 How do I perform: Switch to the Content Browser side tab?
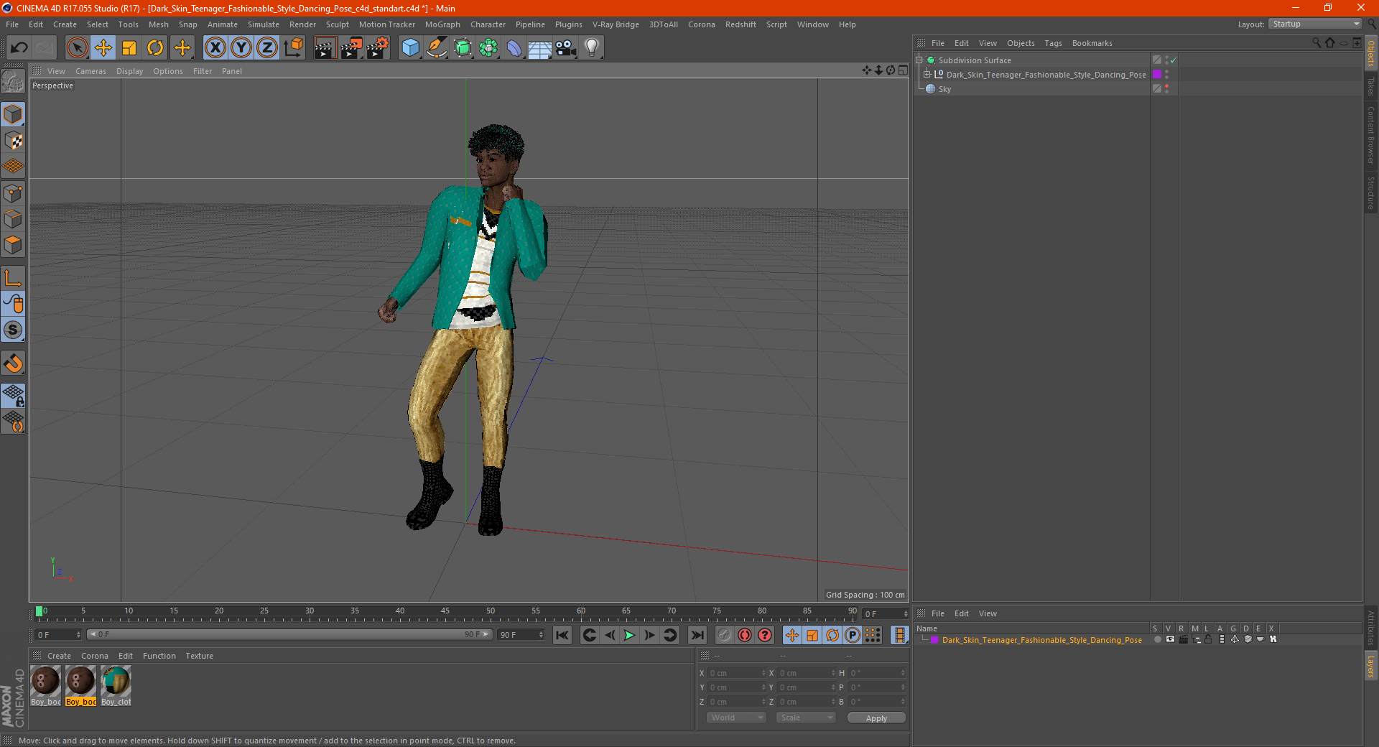(1371, 136)
